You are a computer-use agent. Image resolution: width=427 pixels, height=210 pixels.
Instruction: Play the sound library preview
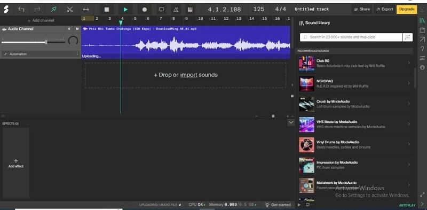[x=299, y=205]
